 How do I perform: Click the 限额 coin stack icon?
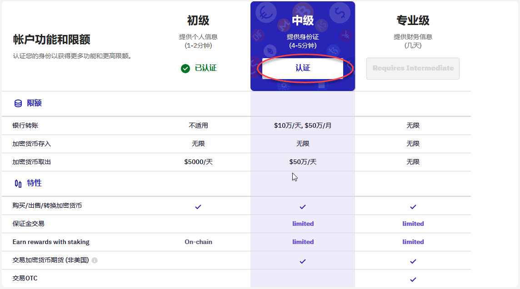18,104
